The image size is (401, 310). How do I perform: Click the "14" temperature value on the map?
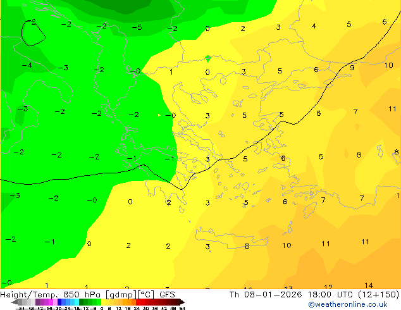coord(369,285)
